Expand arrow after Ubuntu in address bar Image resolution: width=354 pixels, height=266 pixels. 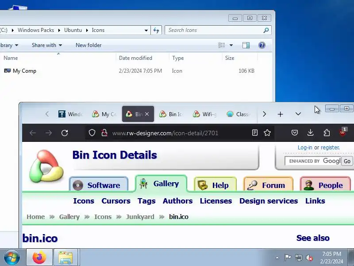(x=87, y=30)
